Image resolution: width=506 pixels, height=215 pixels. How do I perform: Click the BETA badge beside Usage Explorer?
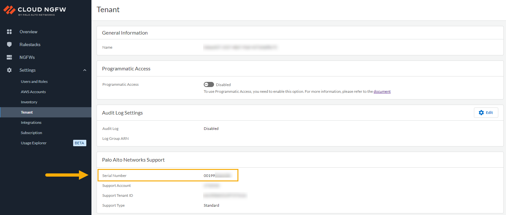pos(79,143)
